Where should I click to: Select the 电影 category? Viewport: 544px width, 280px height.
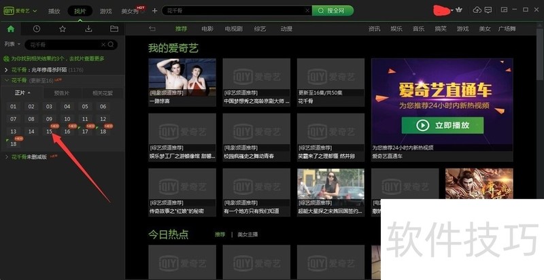207,29
